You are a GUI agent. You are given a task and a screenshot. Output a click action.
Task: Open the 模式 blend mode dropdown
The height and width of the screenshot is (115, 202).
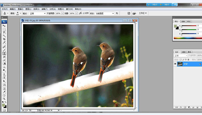37,13
